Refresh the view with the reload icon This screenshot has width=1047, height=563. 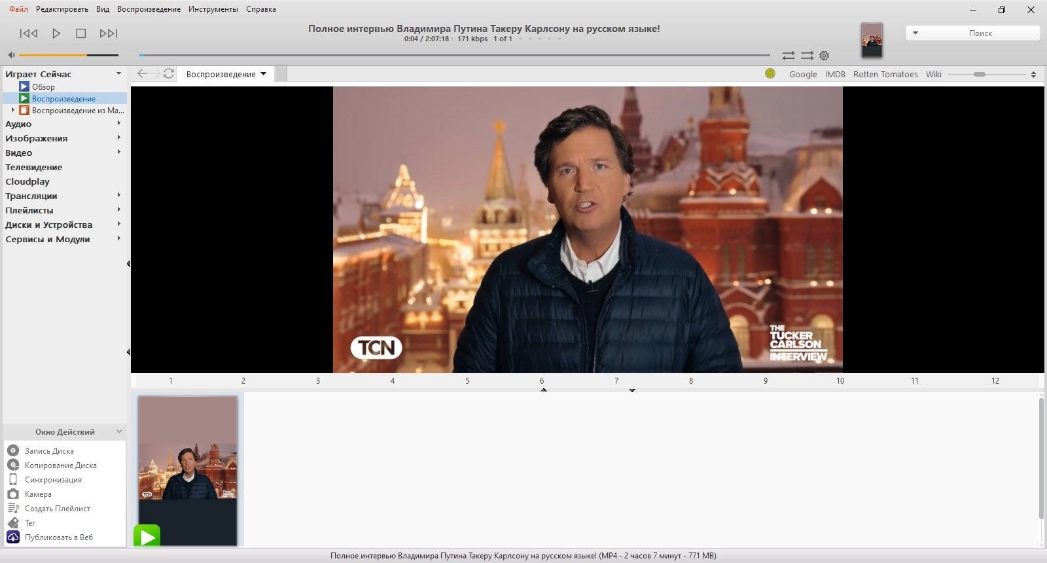(169, 73)
